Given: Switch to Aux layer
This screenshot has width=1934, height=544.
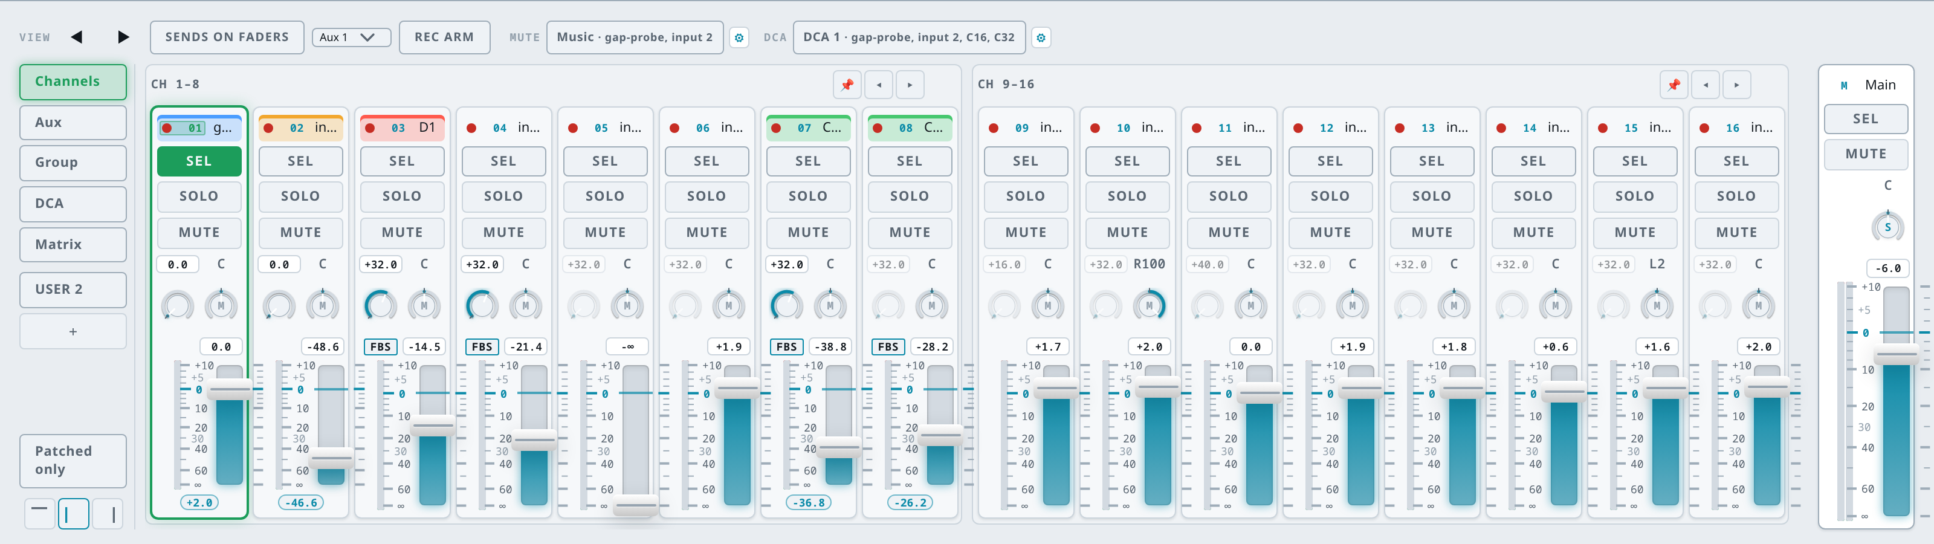Looking at the screenshot, I should click(73, 123).
